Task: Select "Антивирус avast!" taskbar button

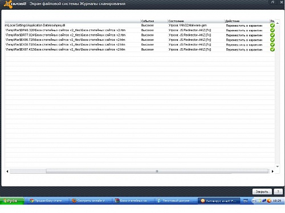Action: click(219, 201)
